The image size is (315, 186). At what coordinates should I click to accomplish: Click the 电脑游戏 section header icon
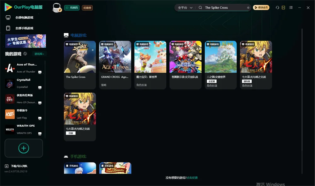66,35
